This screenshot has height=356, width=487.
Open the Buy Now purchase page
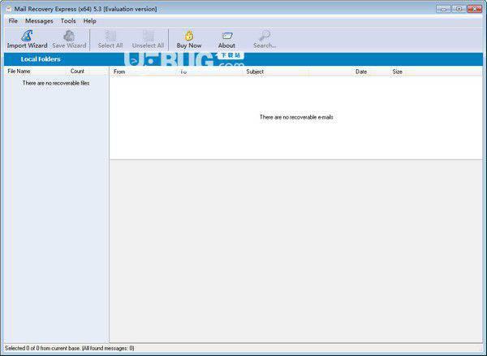[189, 40]
